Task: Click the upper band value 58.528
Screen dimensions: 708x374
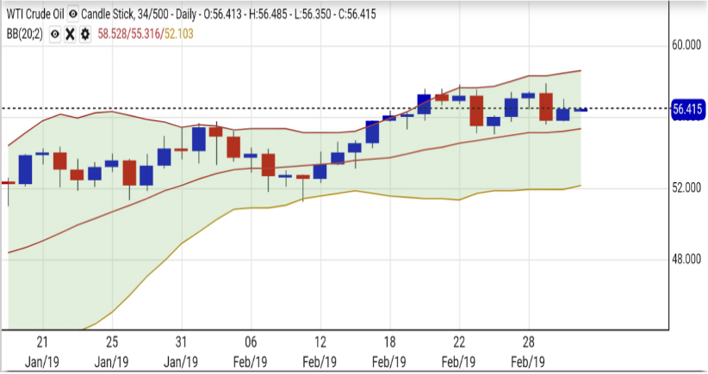Action: pyautogui.click(x=115, y=33)
